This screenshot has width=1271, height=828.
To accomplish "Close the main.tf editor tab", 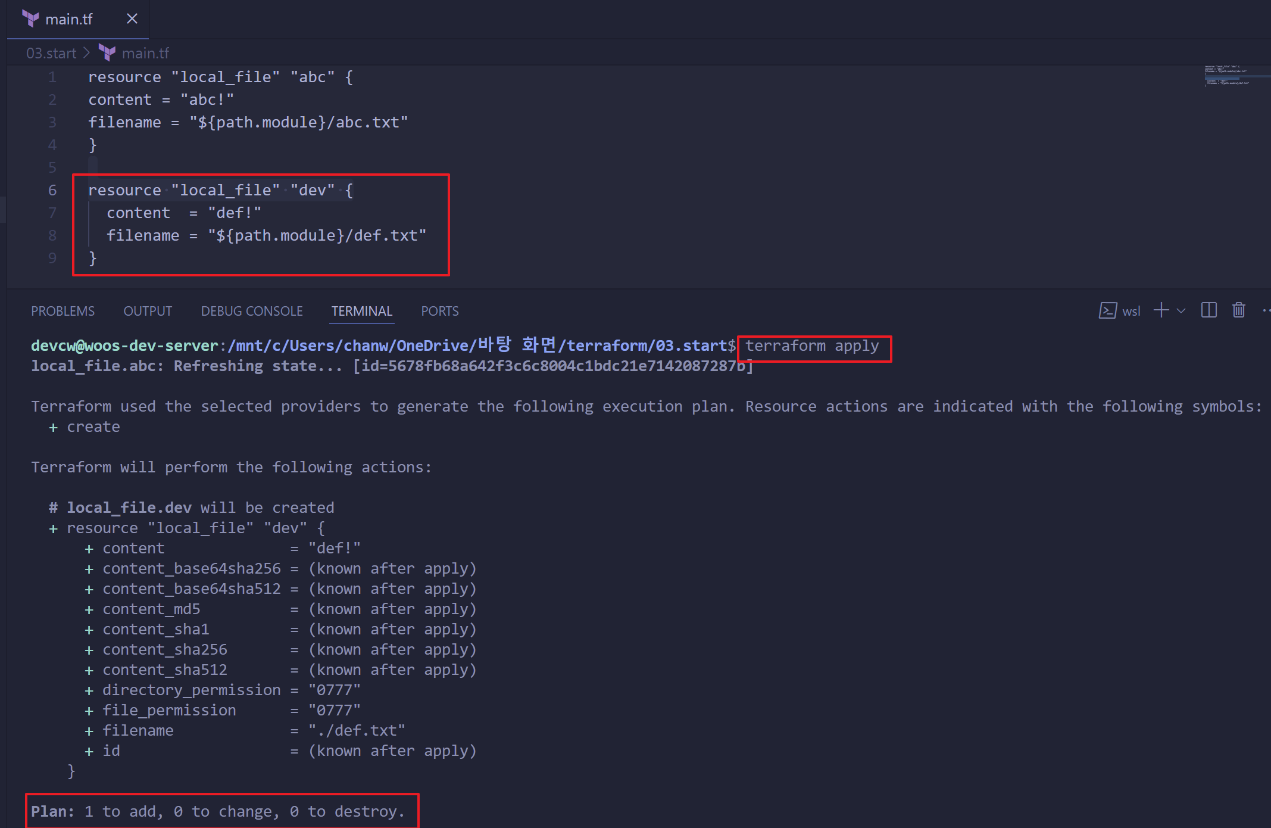I will tap(132, 19).
